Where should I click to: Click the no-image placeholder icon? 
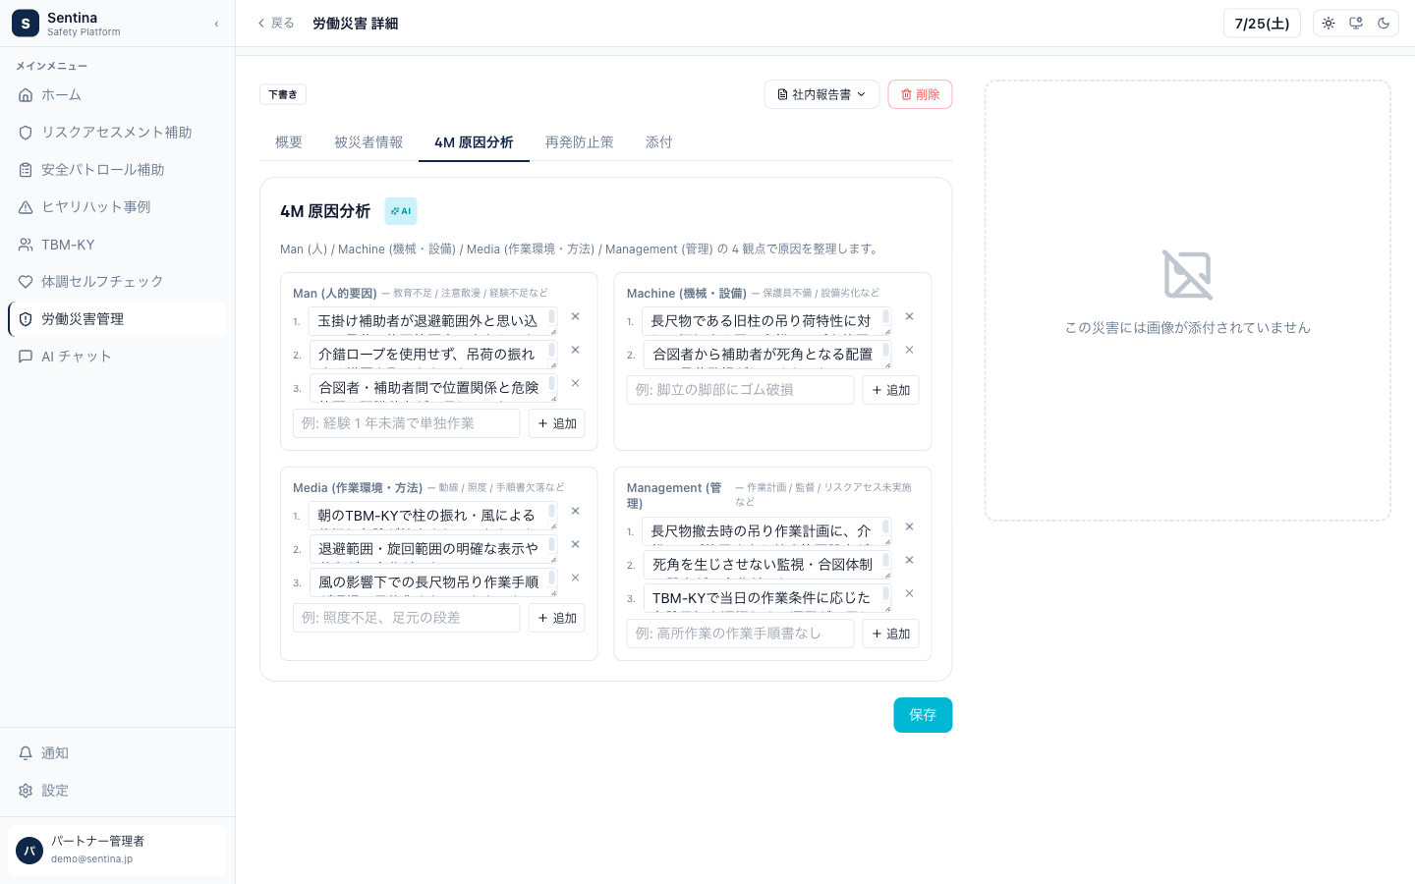(1187, 275)
